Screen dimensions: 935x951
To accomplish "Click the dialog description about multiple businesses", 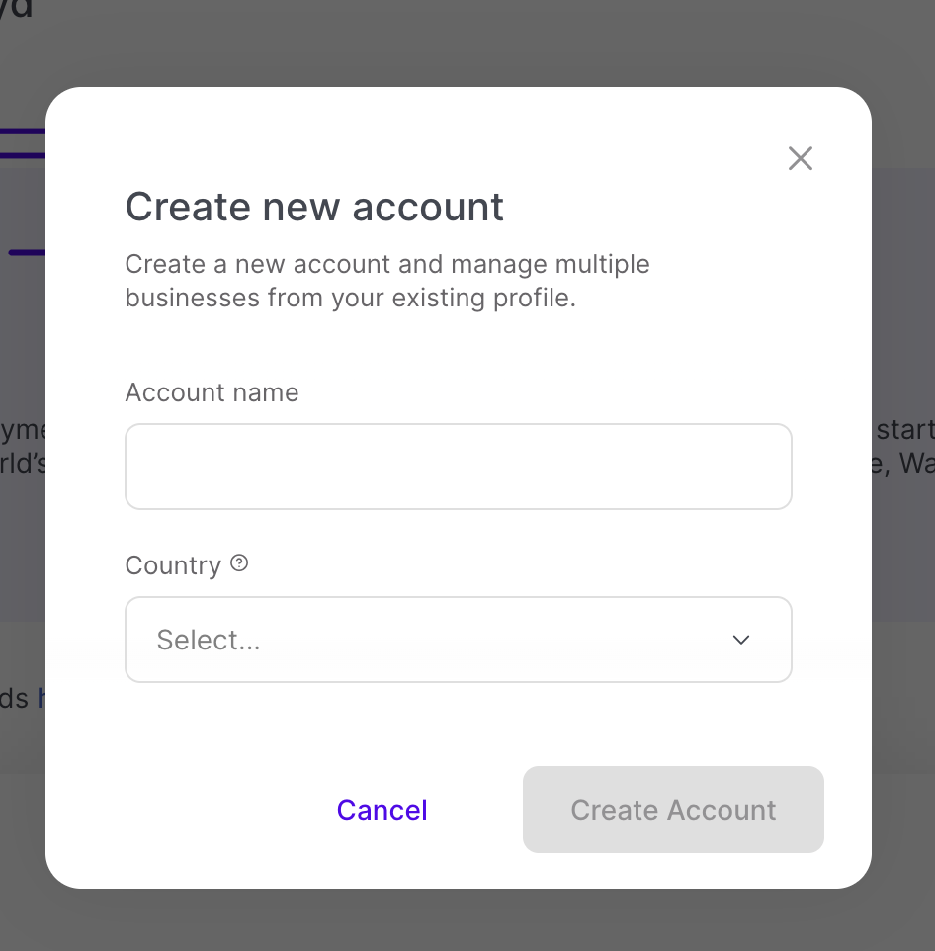I will pos(386,281).
